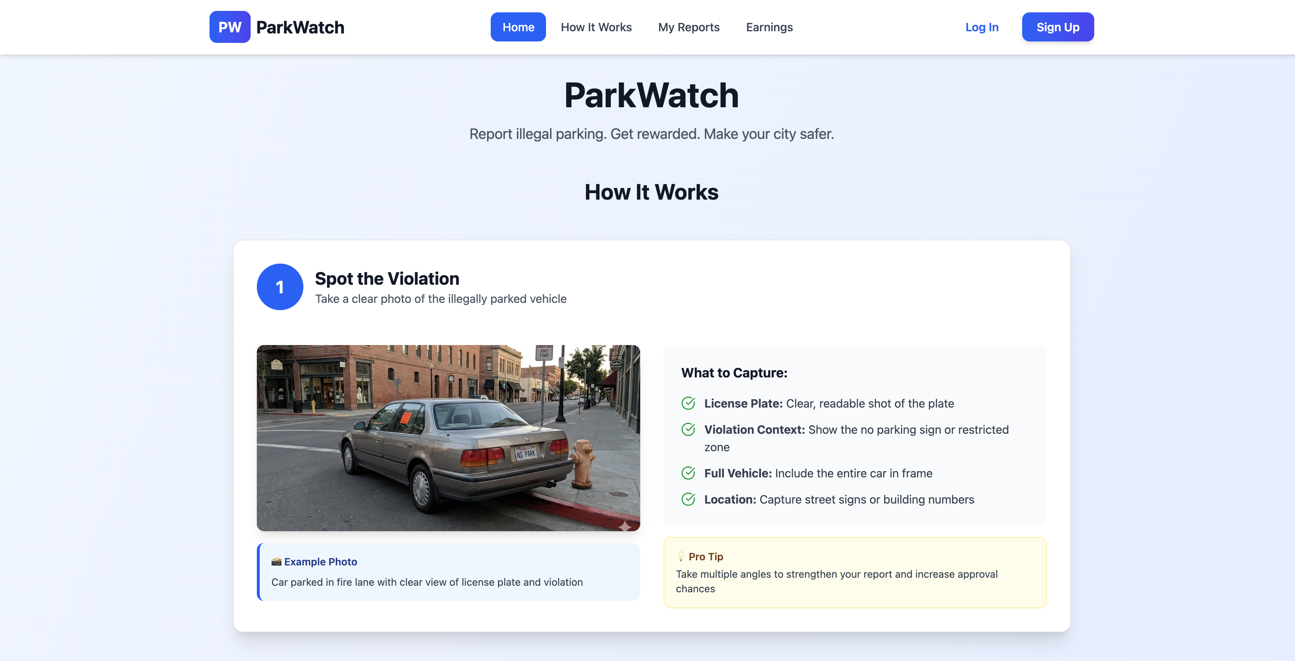Click the lightbulb icon beside Pro Tip

tap(681, 557)
